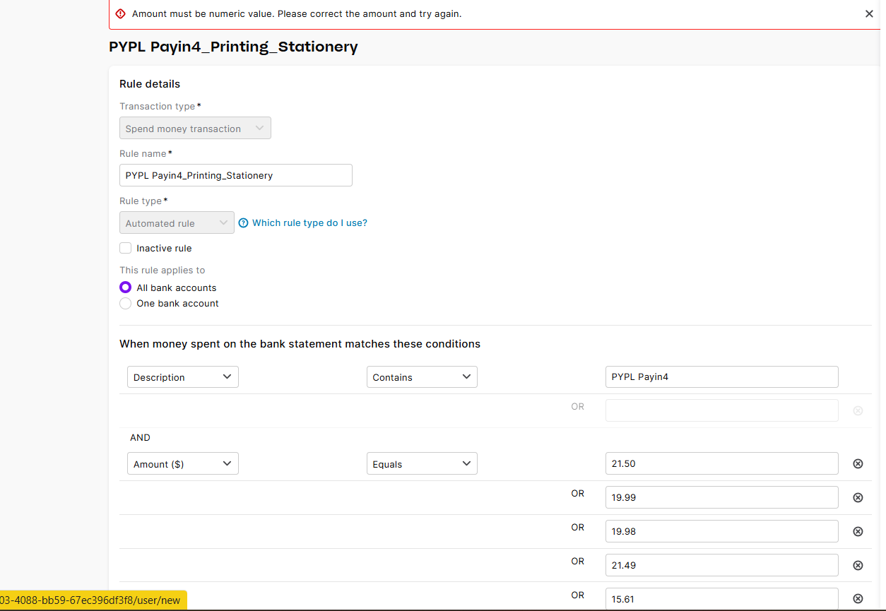886x611 pixels.
Task: Click the Rule name text field
Action: (x=235, y=175)
